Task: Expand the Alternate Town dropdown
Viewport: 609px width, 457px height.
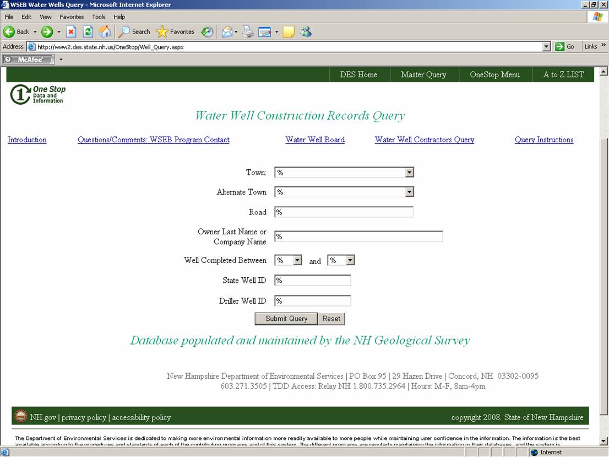Action: click(x=409, y=192)
